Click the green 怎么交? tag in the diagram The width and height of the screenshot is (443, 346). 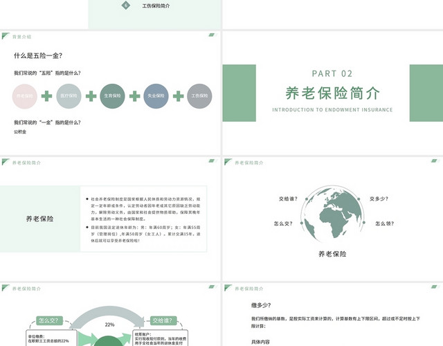[x=49, y=320]
